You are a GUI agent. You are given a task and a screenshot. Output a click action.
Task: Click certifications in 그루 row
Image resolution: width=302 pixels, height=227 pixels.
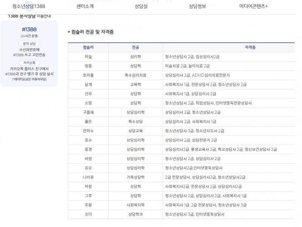[x=206, y=196]
